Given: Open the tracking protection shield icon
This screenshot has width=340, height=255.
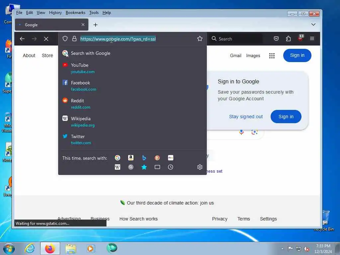Looking at the screenshot, I should 65,39.
